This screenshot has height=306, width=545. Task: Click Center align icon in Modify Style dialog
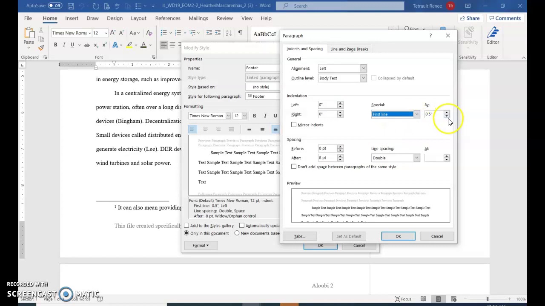pyautogui.click(x=205, y=129)
